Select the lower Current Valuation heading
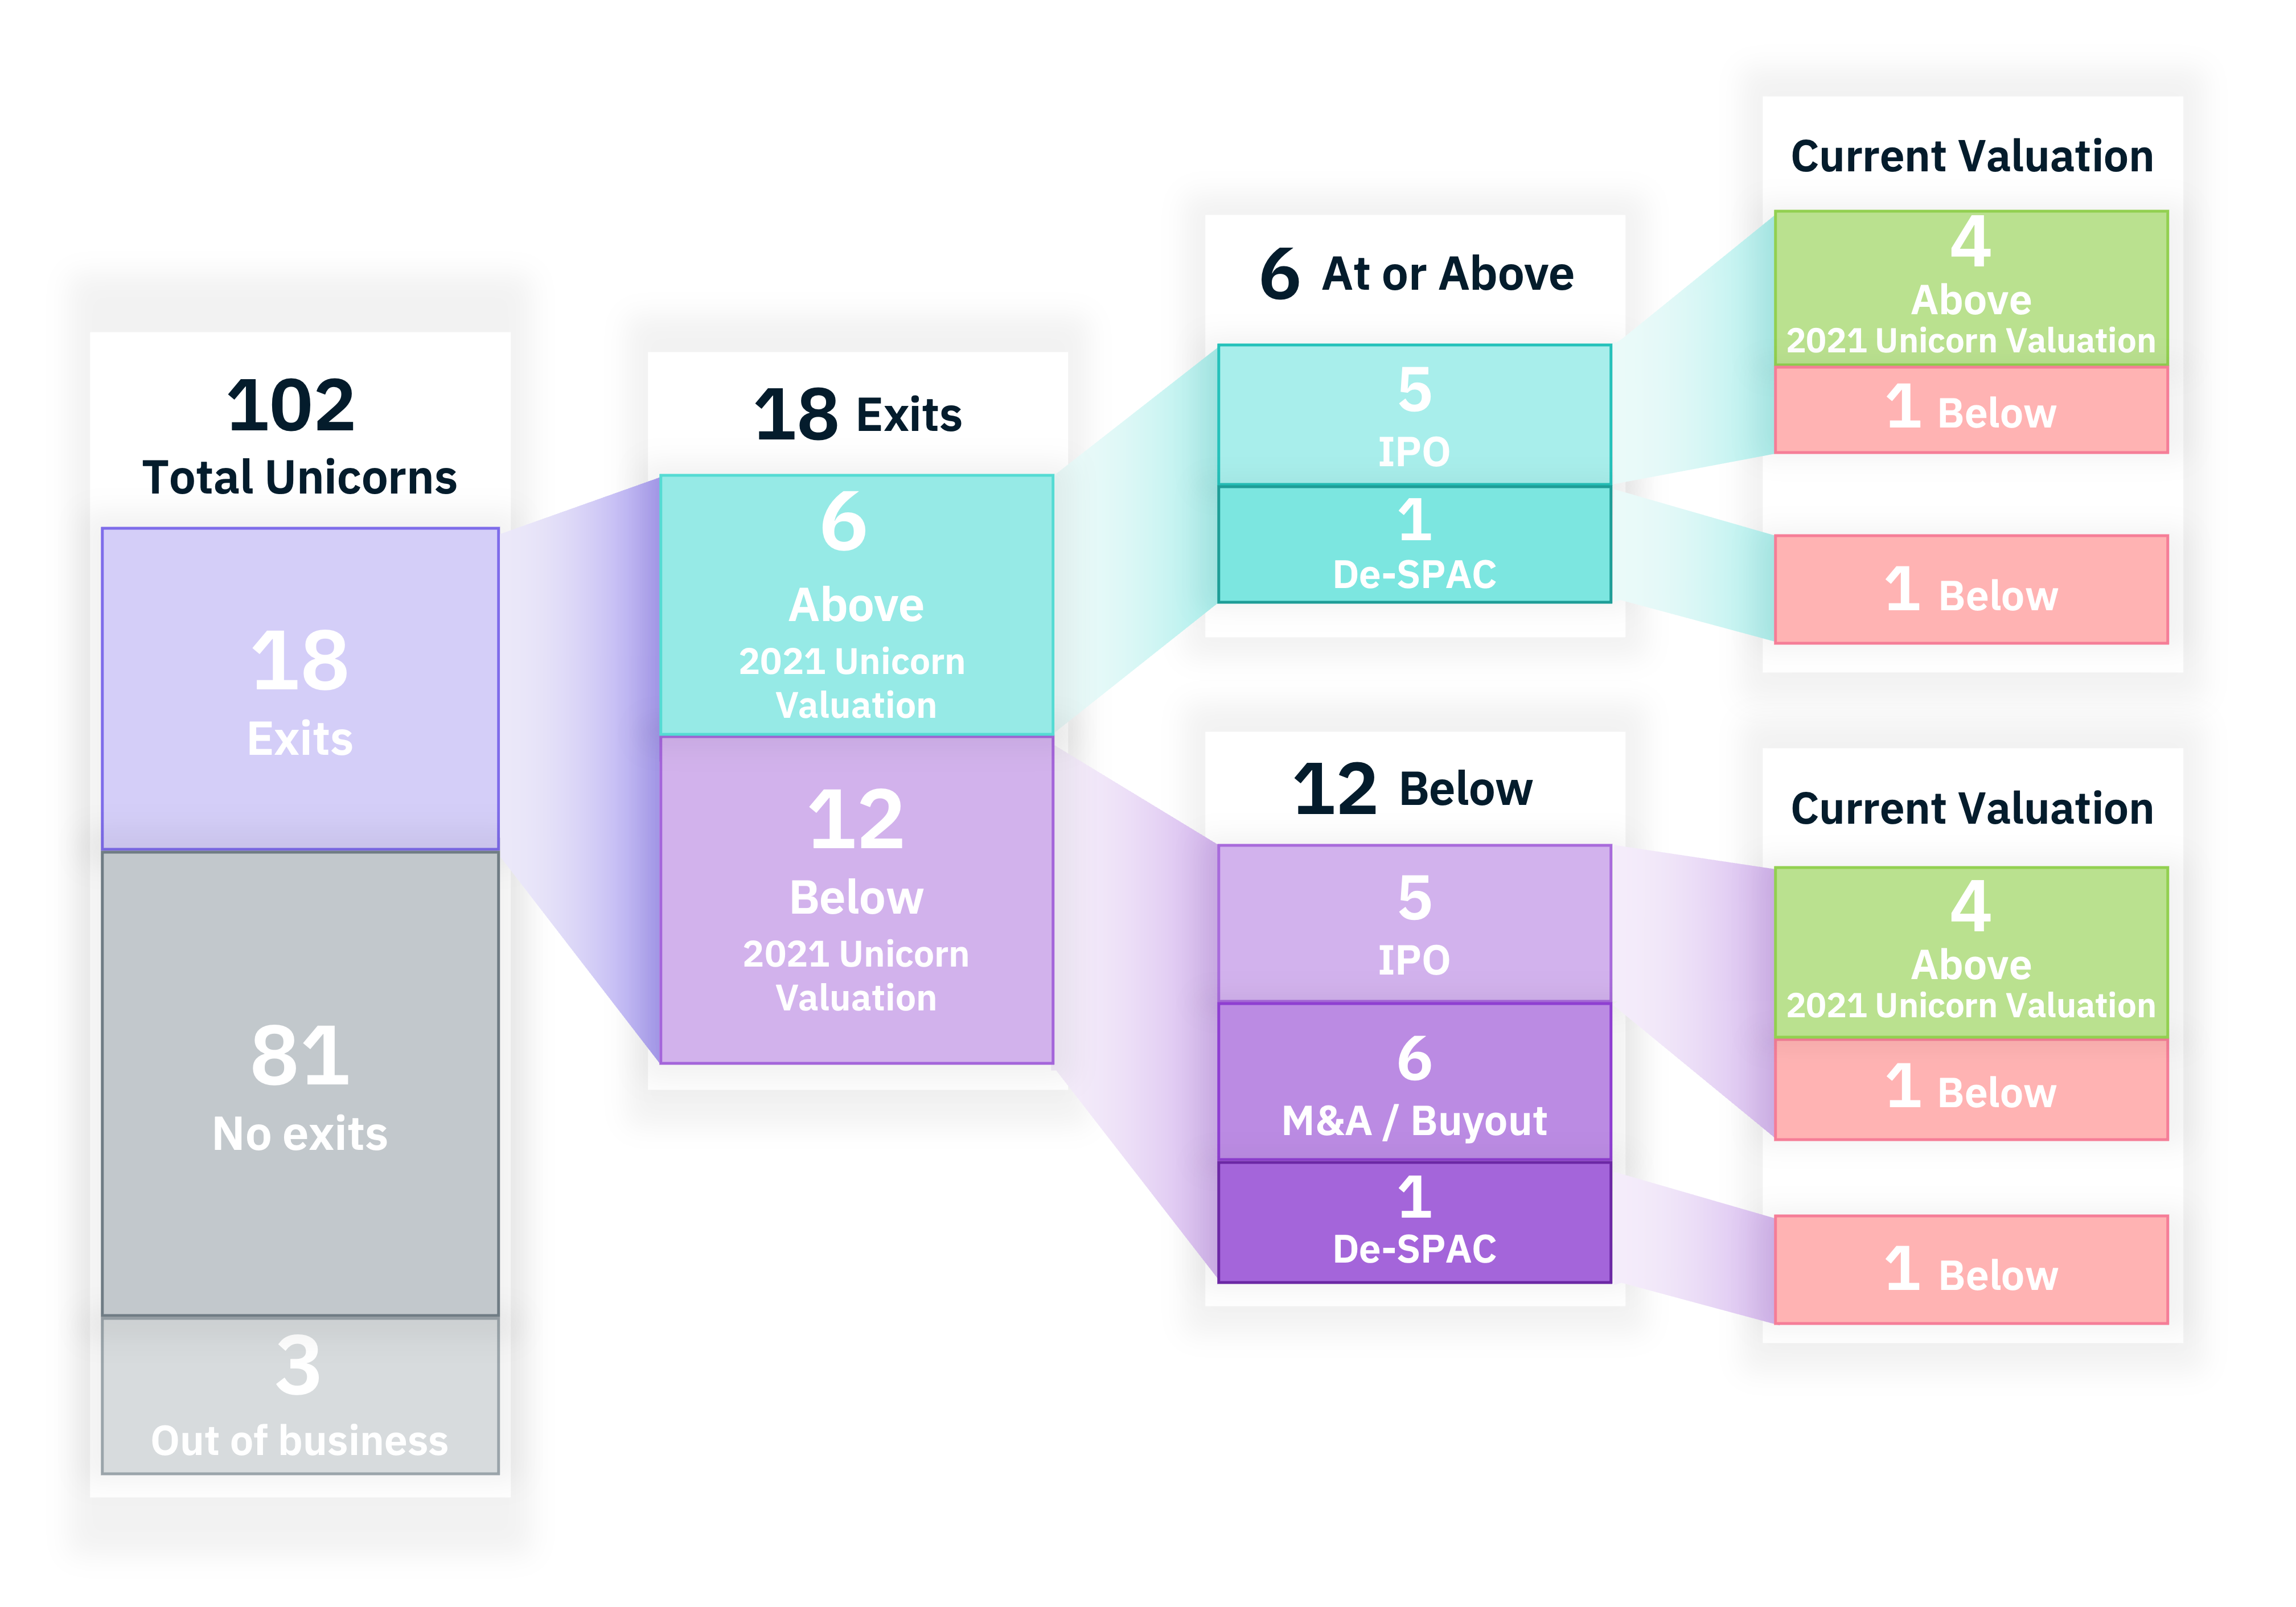Image resolution: width=2296 pixels, height=1607 pixels. 1972,809
